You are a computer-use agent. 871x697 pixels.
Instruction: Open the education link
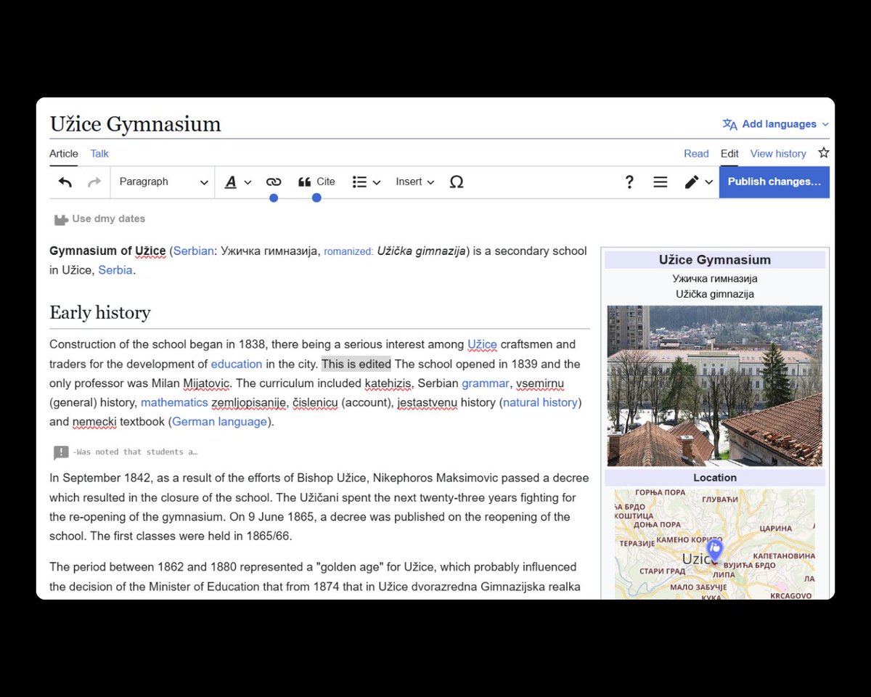(237, 364)
